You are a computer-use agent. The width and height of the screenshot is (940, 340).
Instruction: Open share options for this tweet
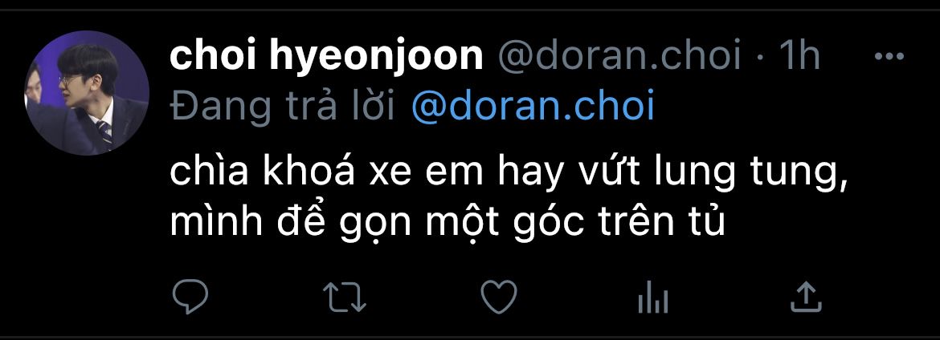tap(806, 297)
